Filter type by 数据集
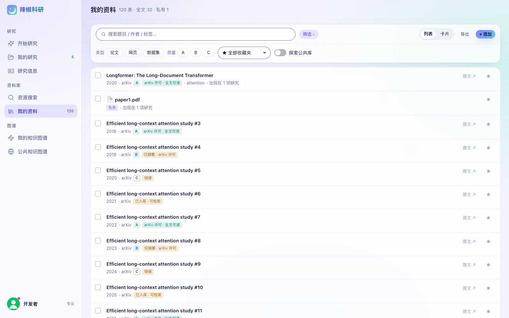 pyautogui.click(x=153, y=53)
